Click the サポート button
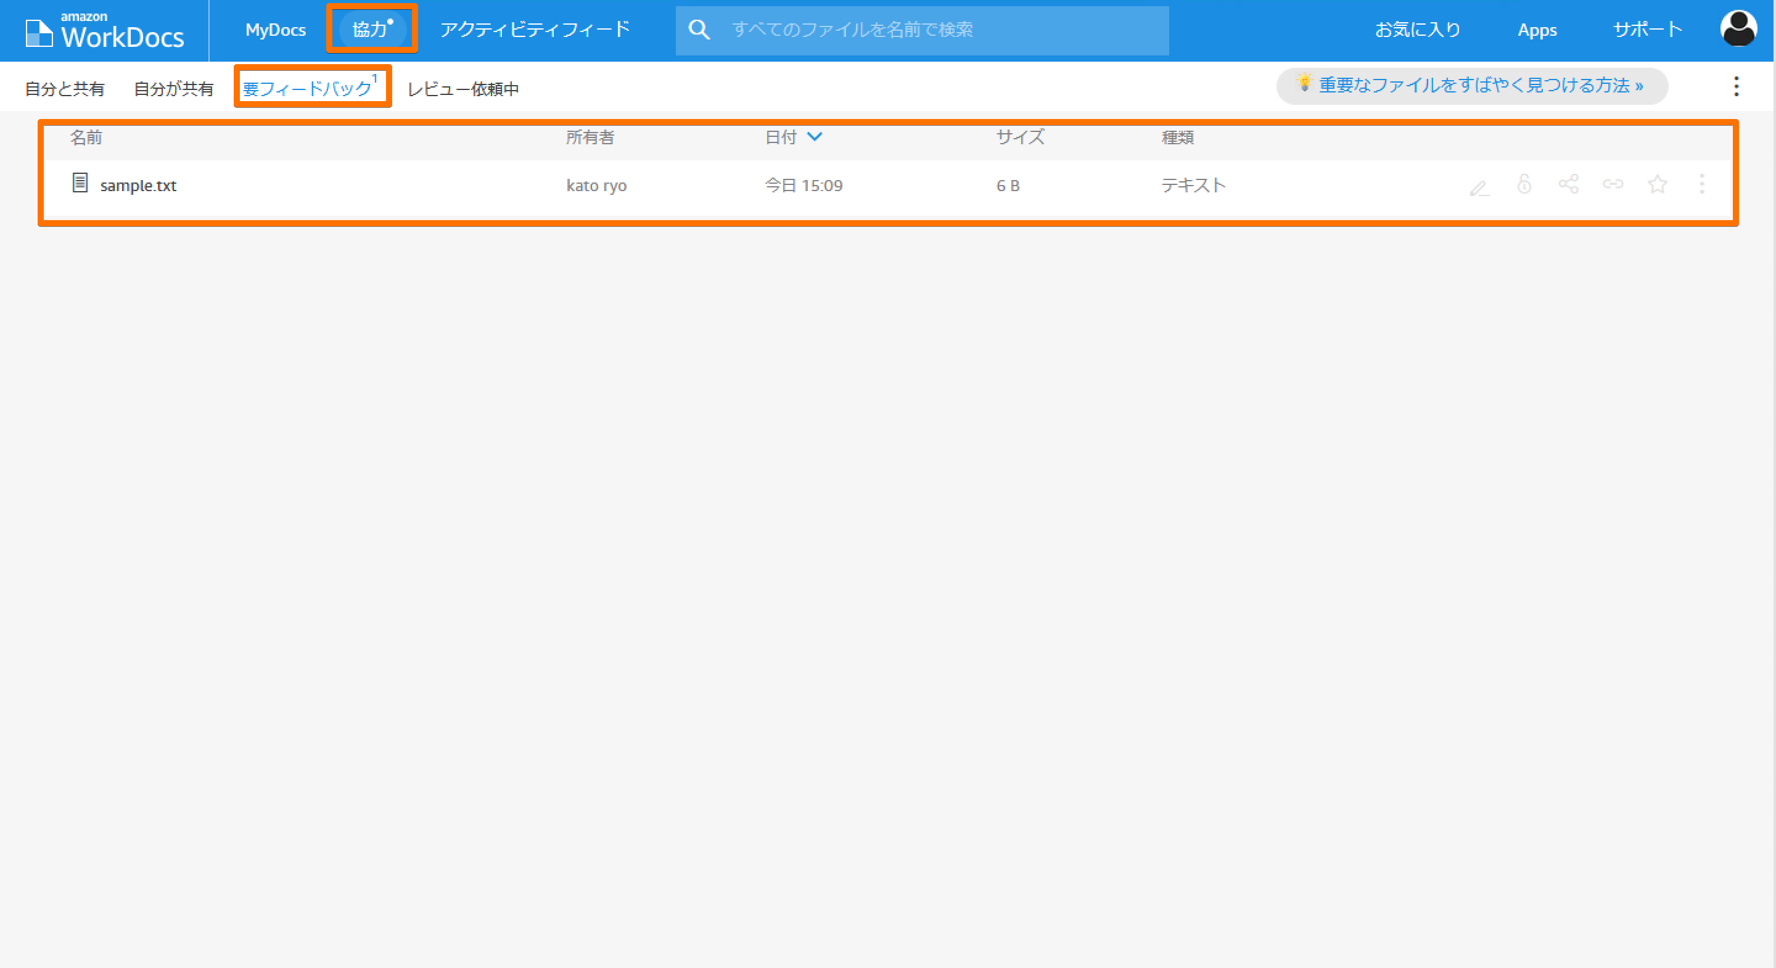This screenshot has height=968, width=1776. (x=1646, y=30)
